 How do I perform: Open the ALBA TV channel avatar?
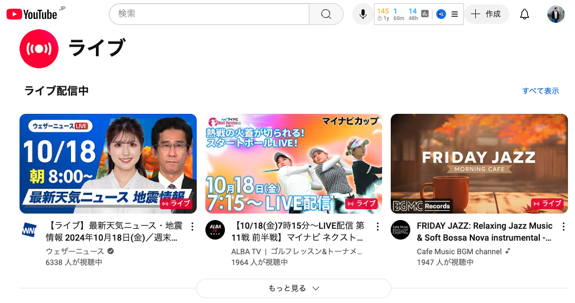coord(215,230)
